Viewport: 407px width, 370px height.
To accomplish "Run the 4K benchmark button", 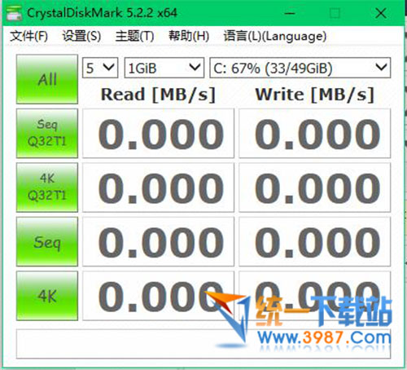I will point(47,296).
